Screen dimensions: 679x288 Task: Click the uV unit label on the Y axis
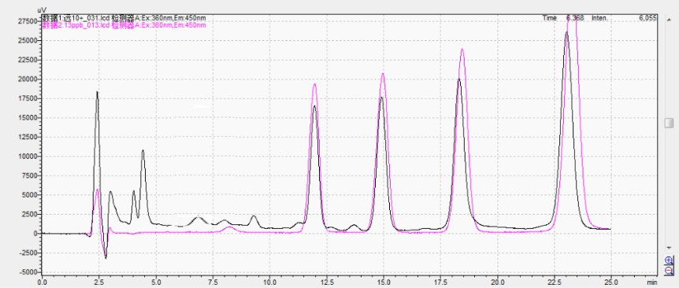tap(42, 9)
